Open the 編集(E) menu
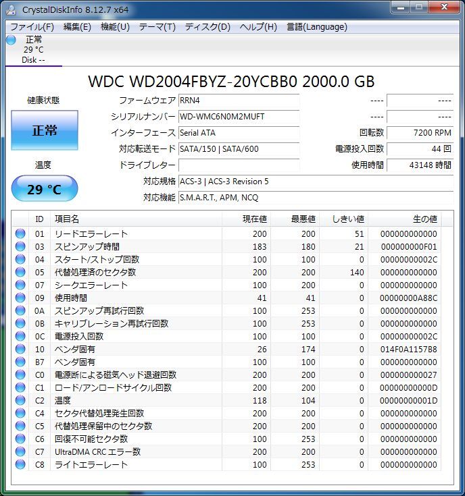465x496 pixels. pyautogui.click(x=77, y=27)
